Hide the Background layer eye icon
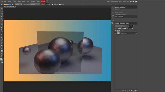Image resolution: width=165 pixels, height=92 pixels. 116,33
